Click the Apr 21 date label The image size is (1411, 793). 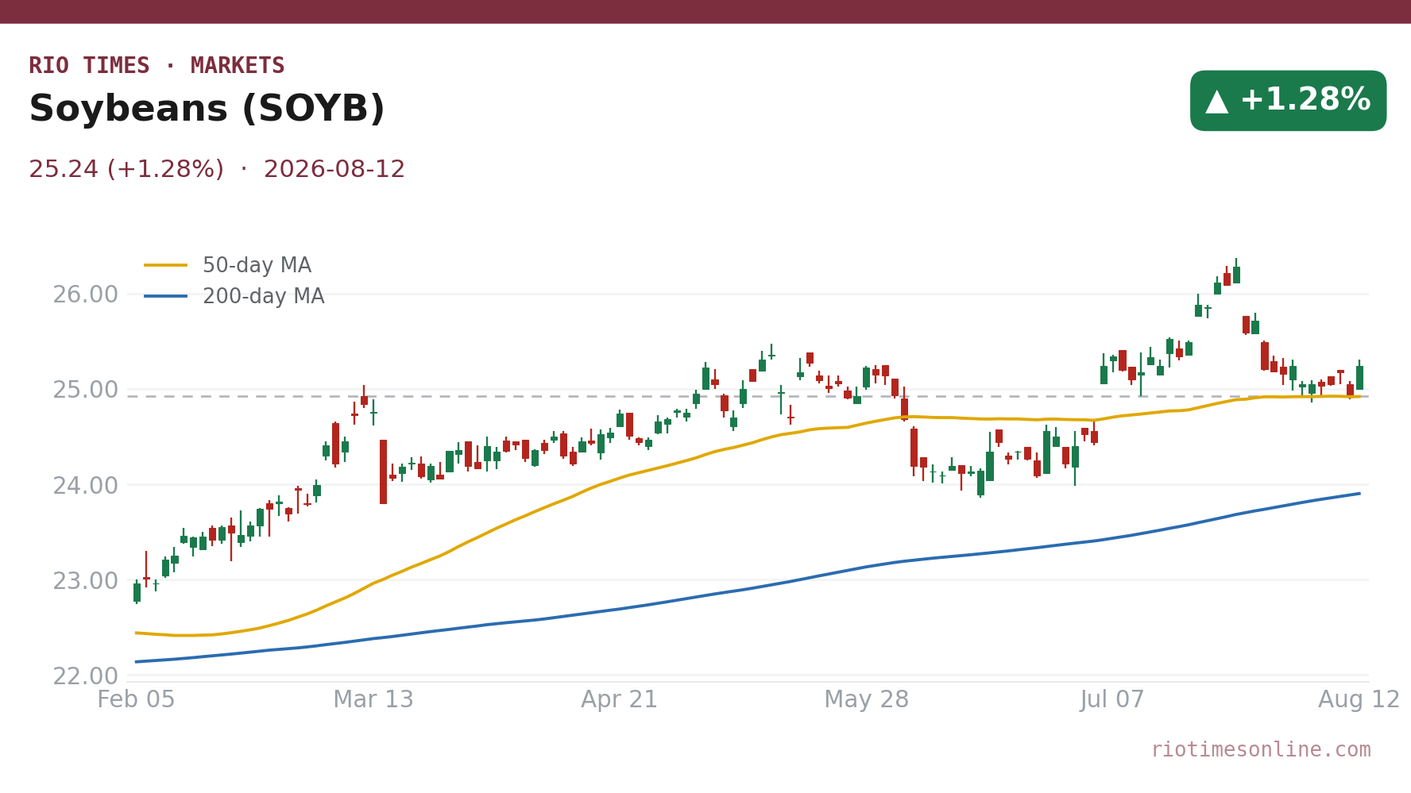620,700
